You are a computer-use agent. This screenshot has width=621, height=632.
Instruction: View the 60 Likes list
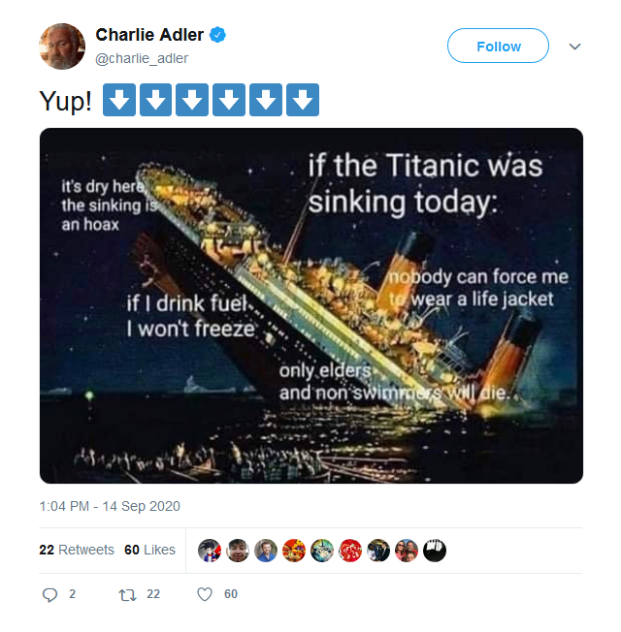149,550
